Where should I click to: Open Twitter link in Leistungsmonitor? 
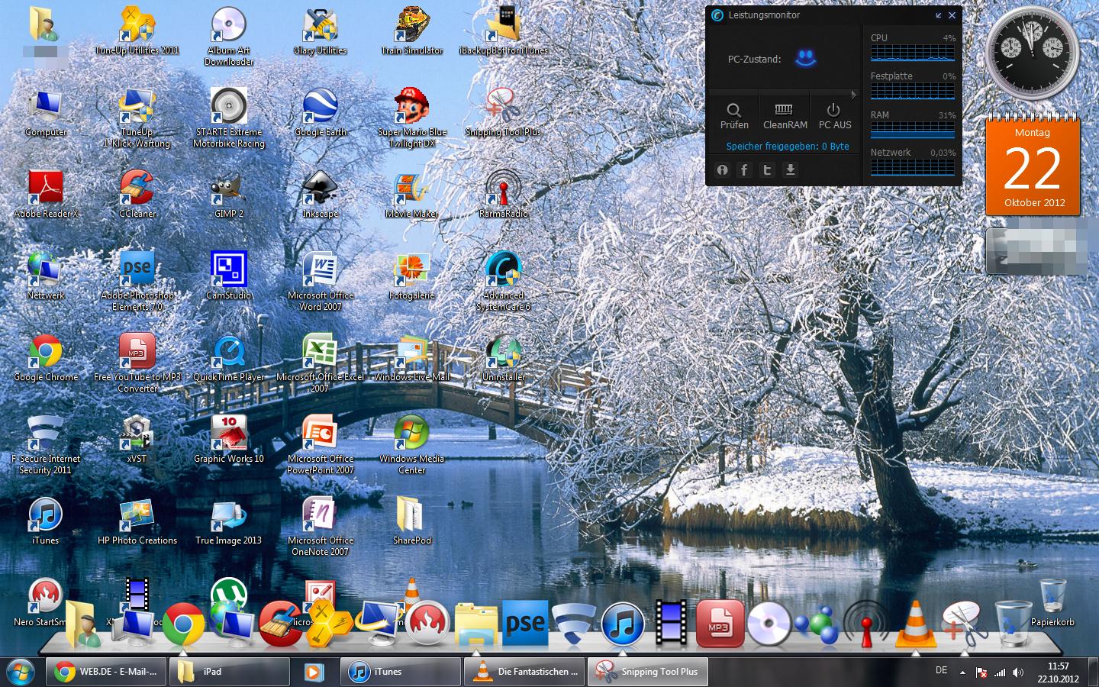tap(767, 170)
